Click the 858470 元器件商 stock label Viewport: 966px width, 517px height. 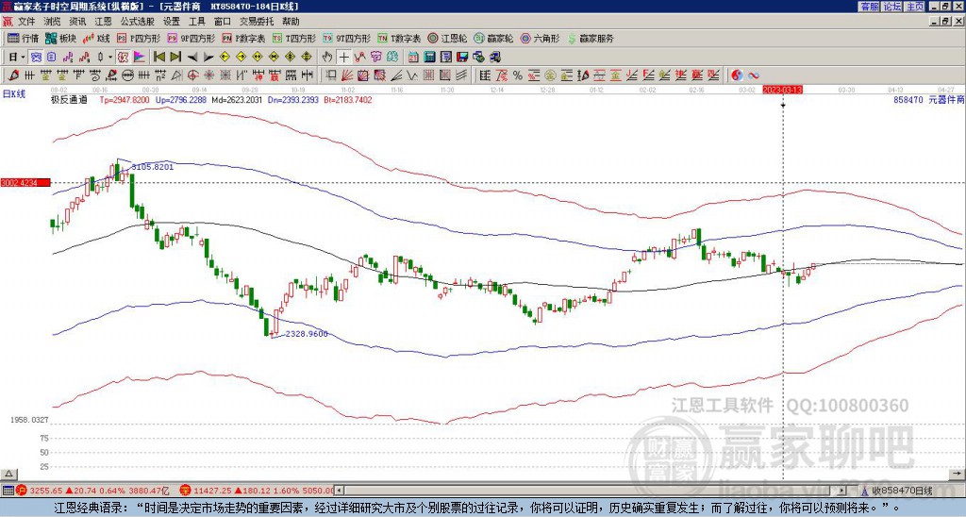928,99
